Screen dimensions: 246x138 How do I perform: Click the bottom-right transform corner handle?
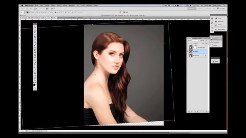(x=175, y=120)
